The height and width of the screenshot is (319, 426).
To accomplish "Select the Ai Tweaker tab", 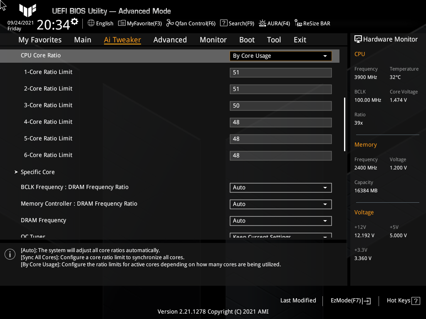I will click(x=122, y=40).
